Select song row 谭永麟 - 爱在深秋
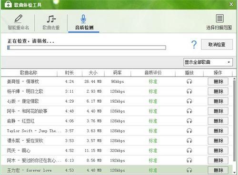238x175 pixels. point(117,141)
